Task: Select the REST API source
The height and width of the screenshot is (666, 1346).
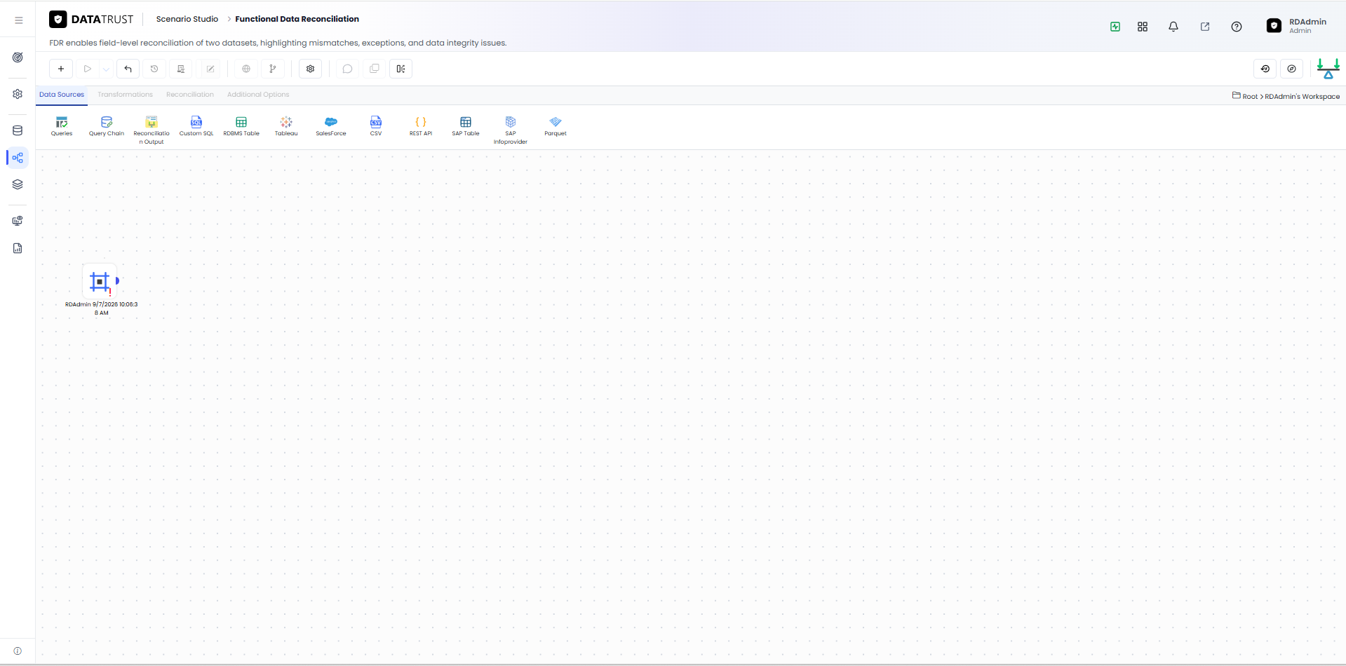Action: (x=421, y=126)
